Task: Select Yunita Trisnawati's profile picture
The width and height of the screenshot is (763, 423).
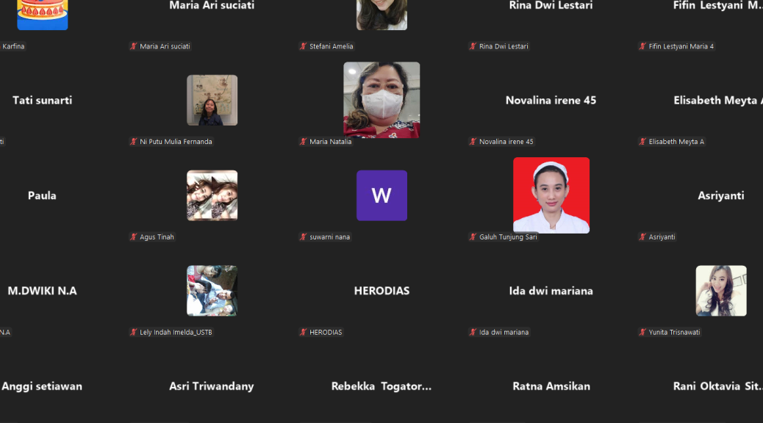Action: (x=720, y=291)
